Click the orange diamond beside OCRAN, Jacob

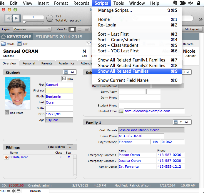[x=6, y=157]
